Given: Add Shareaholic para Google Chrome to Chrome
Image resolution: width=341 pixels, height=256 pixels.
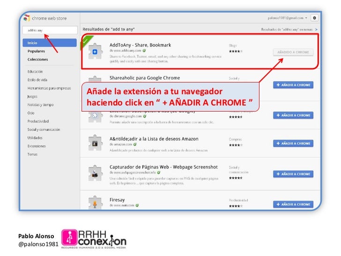Looking at the screenshot, I should pos(293,85).
